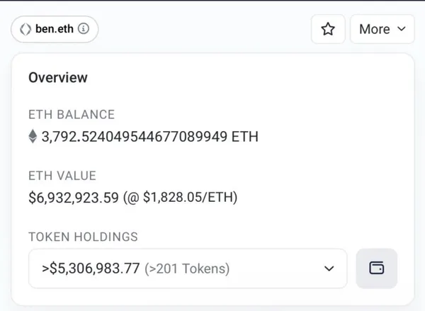Image resolution: width=425 pixels, height=311 pixels.
Task: Click the TOKEN HOLDINGS label
Action: (x=83, y=236)
